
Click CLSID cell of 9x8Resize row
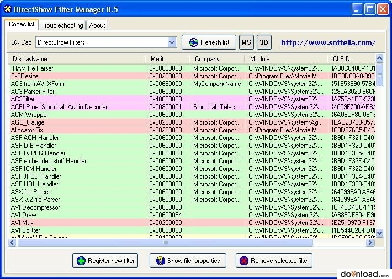[x=353, y=76]
